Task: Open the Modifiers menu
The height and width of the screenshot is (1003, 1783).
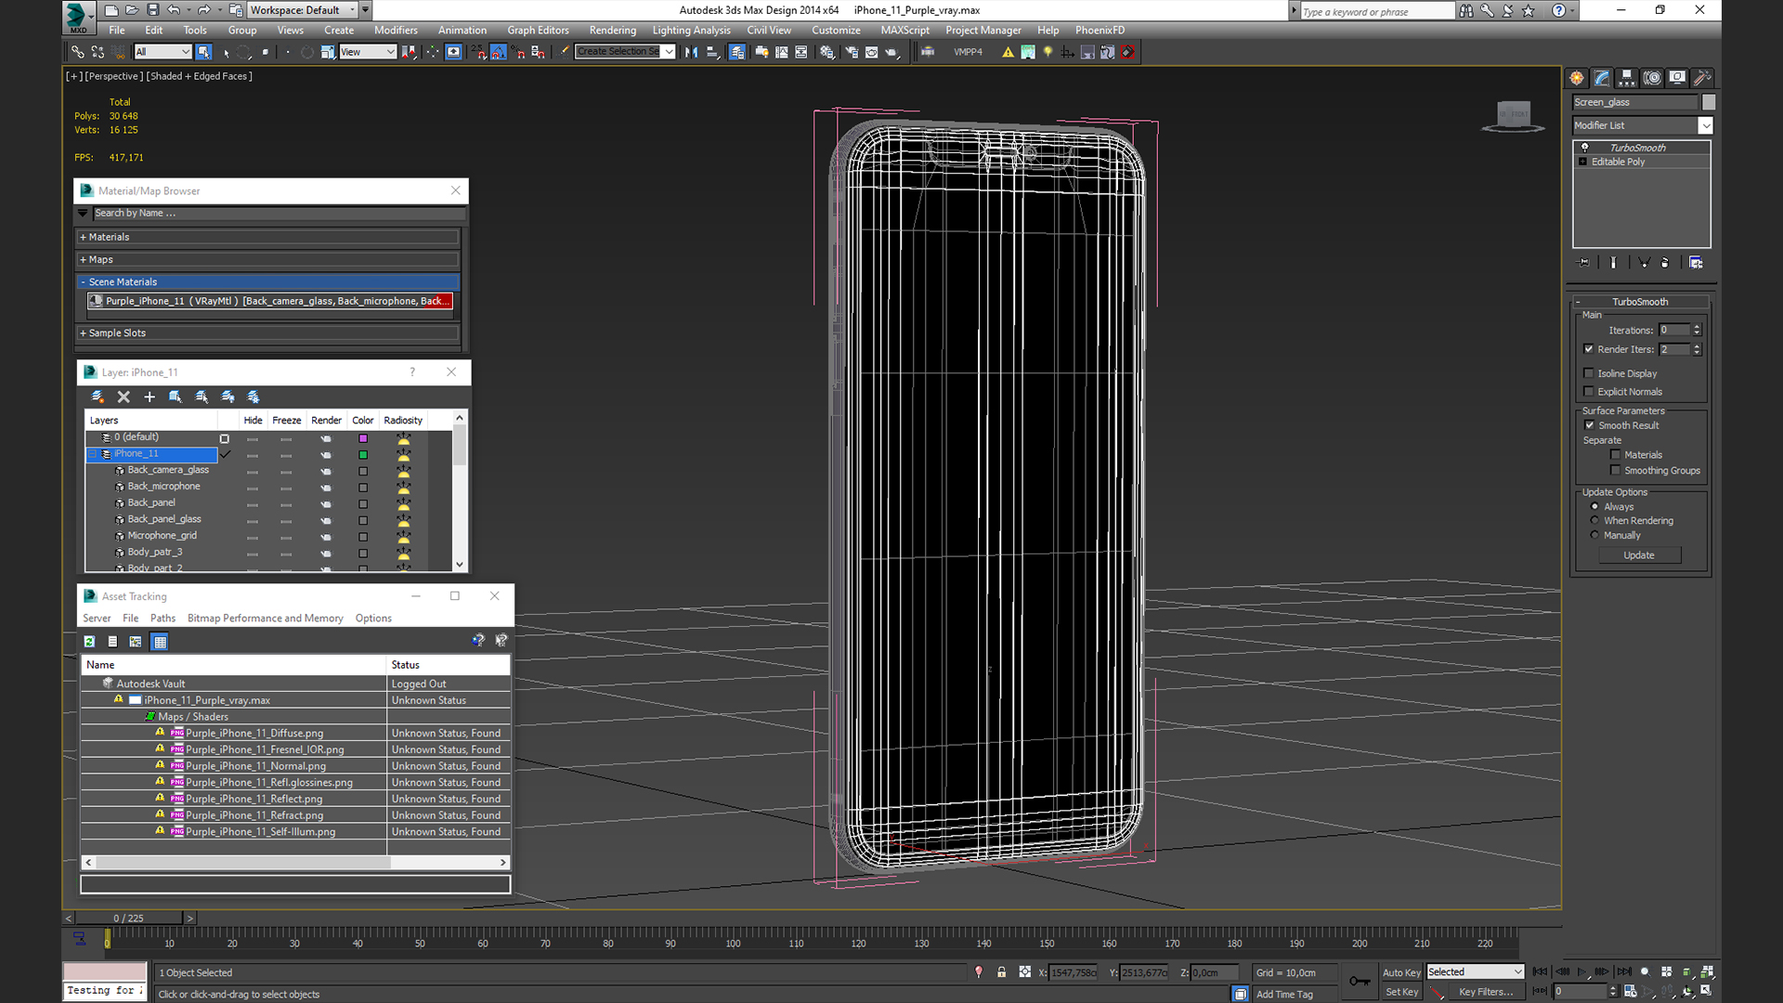Action: tap(396, 31)
